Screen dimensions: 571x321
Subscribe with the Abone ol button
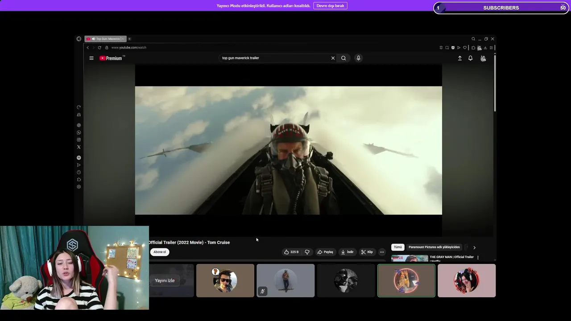click(x=160, y=252)
